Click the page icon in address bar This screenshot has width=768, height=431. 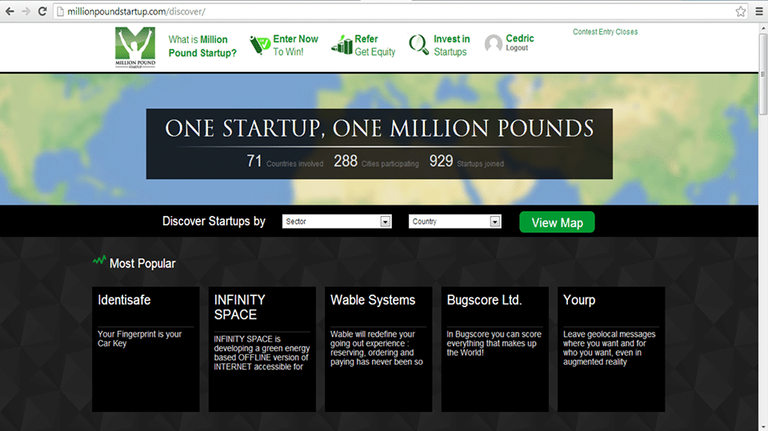(60, 11)
